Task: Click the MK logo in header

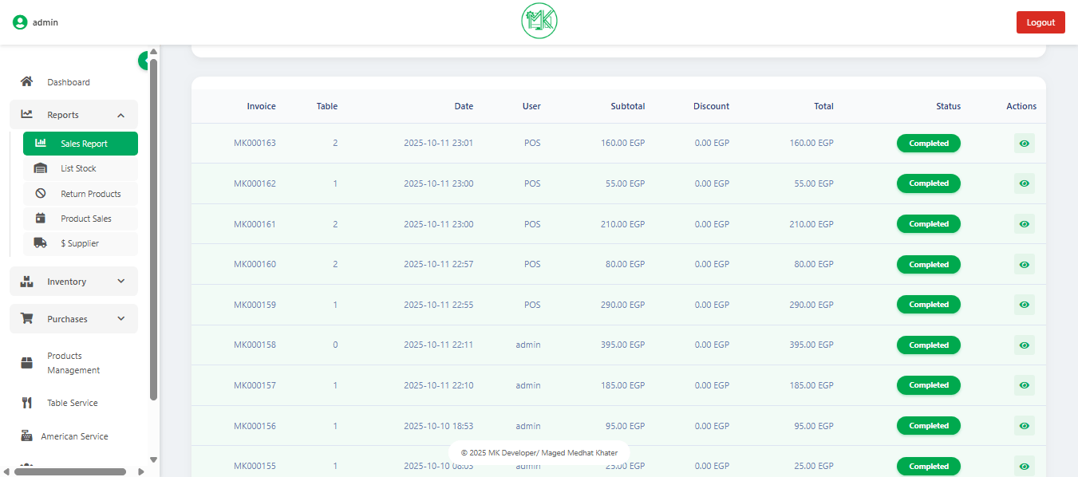Action: point(539,22)
